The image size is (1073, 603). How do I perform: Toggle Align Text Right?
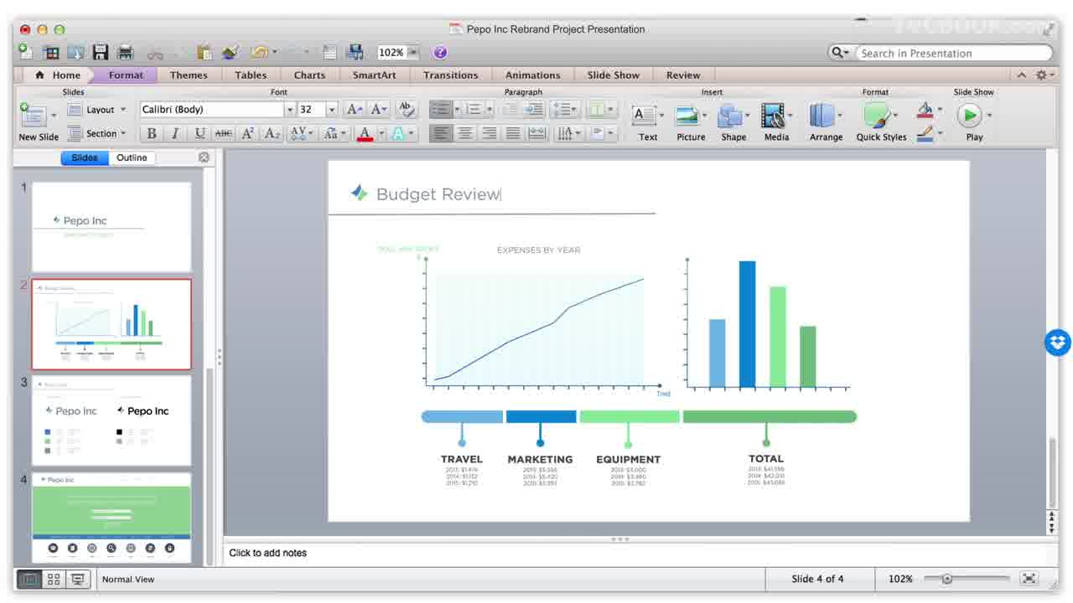(490, 133)
